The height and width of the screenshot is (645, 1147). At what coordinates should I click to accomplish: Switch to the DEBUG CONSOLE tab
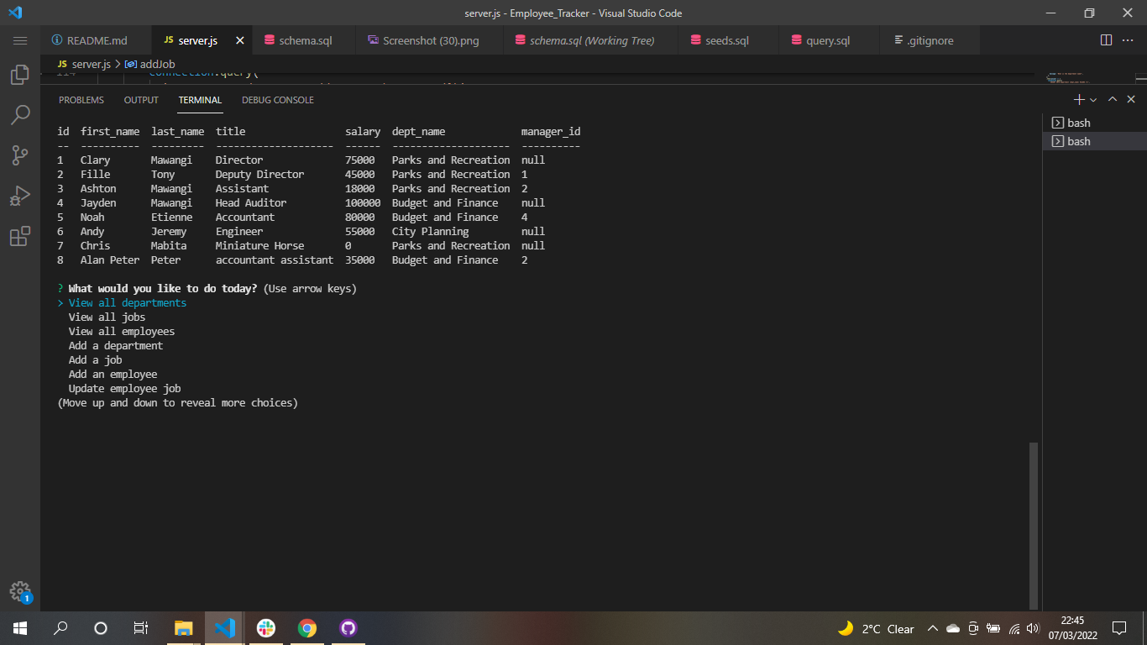[277, 100]
